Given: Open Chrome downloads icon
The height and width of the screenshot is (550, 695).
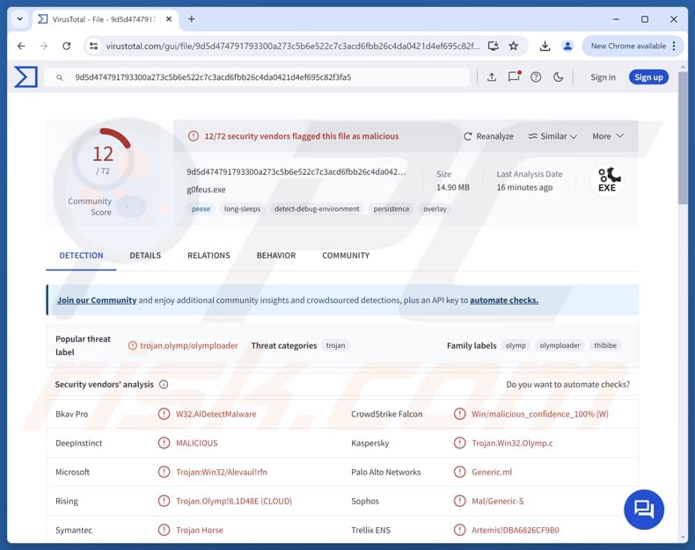Looking at the screenshot, I should [545, 46].
